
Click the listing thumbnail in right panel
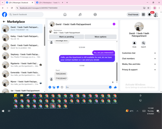(139, 27)
